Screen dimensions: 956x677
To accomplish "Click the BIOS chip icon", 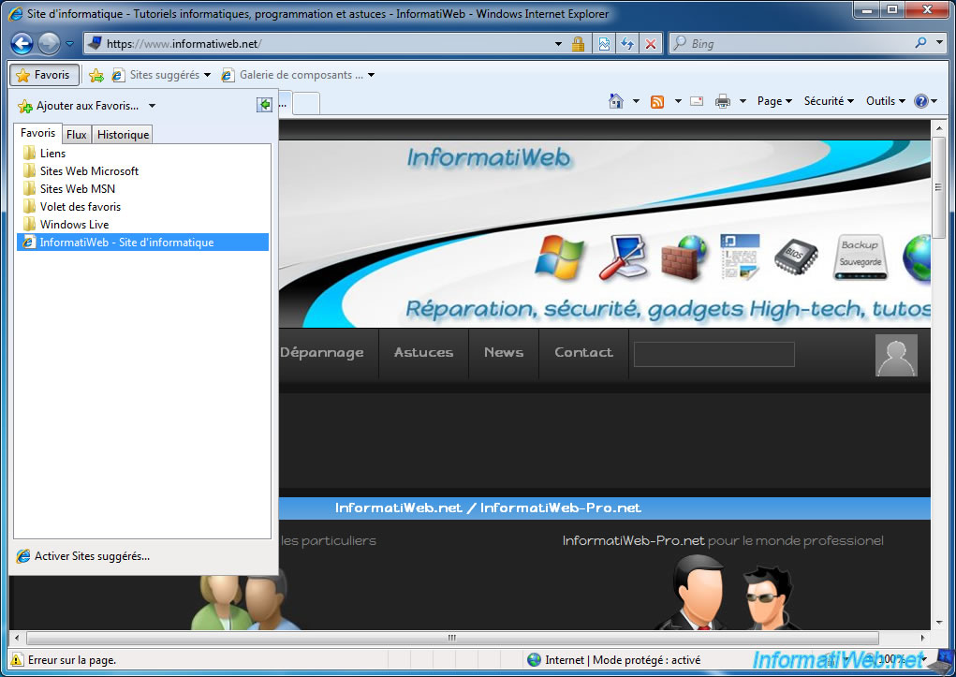I will pos(796,257).
